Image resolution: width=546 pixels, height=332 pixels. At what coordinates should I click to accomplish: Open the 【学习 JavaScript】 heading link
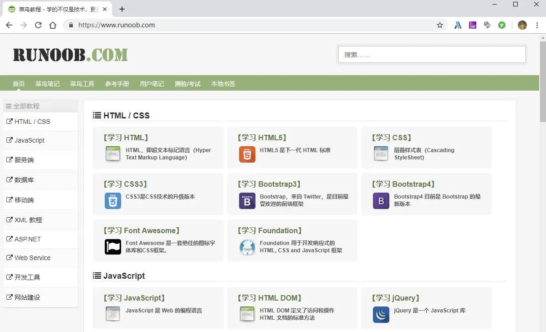click(134, 298)
